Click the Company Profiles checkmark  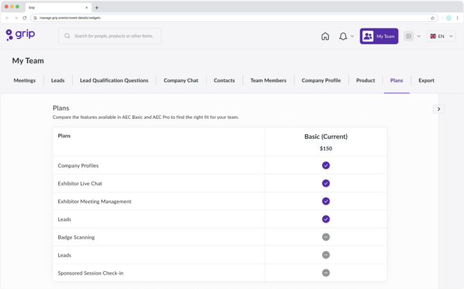coord(325,165)
